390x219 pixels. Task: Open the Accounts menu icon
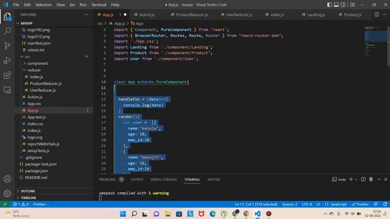[7, 179]
